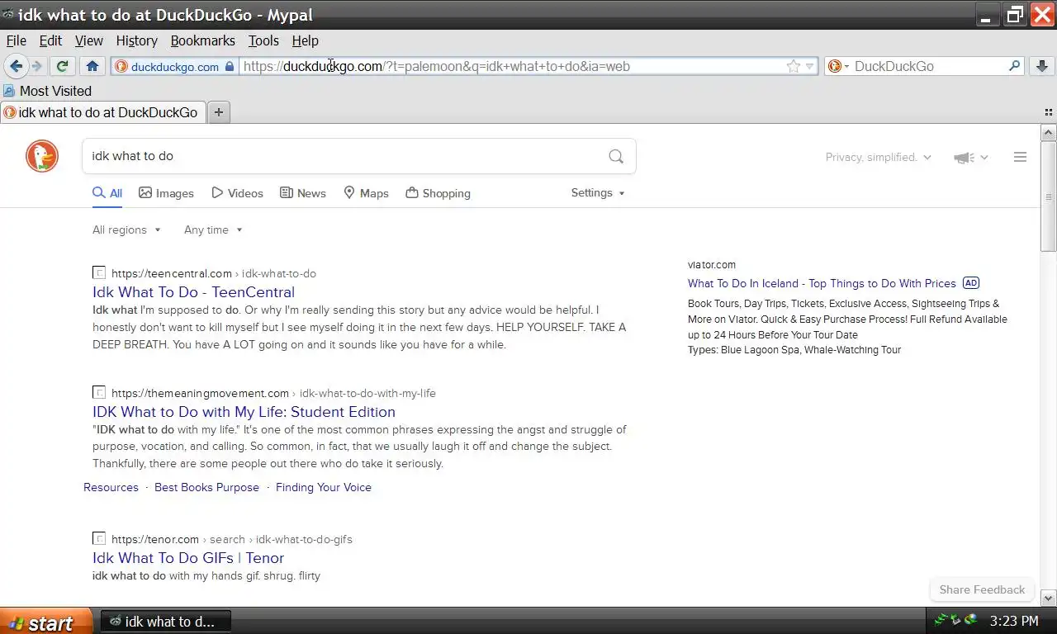
Task: Go back with the Back arrow button
Action: tap(16, 66)
